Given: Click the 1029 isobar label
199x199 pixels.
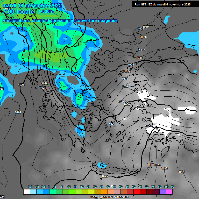Looking at the screenshot, I should pyautogui.click(x=112, y=124).
